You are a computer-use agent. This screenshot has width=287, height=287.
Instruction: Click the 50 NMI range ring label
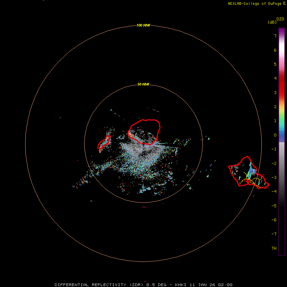pos(143,84)
